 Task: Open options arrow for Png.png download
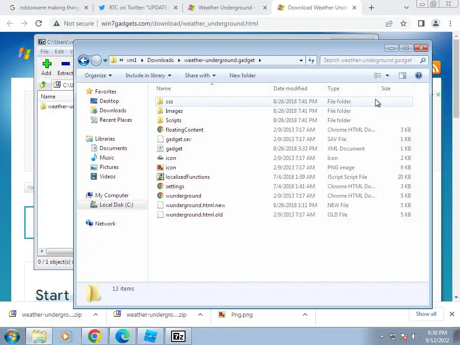(305, 314)
